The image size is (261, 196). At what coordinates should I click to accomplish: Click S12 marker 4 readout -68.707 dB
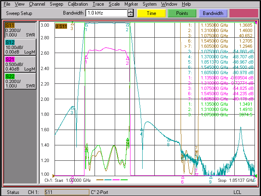[x=243, y=57]
